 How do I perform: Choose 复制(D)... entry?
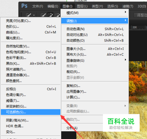coord(95,86)
